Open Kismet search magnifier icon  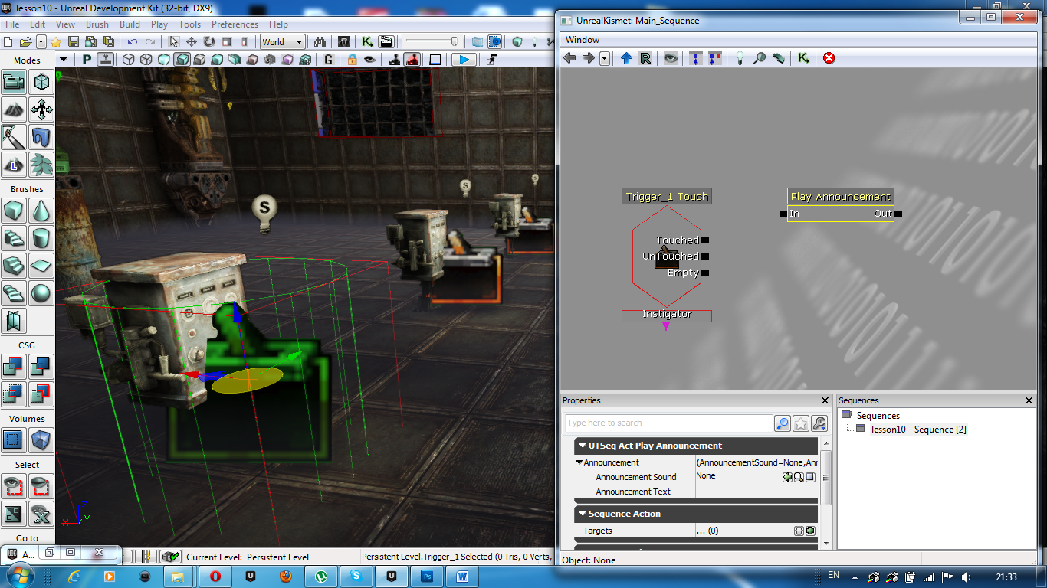point(760,58)
